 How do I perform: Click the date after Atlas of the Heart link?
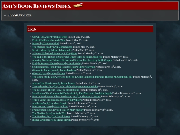pyautogui.click(x=88, y=83)
